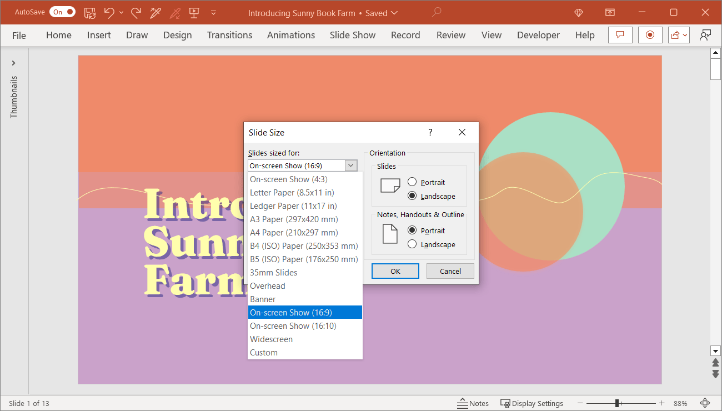
Task: Collapse the 'Slides sized for' dropdown arrow
Action: 351,166
